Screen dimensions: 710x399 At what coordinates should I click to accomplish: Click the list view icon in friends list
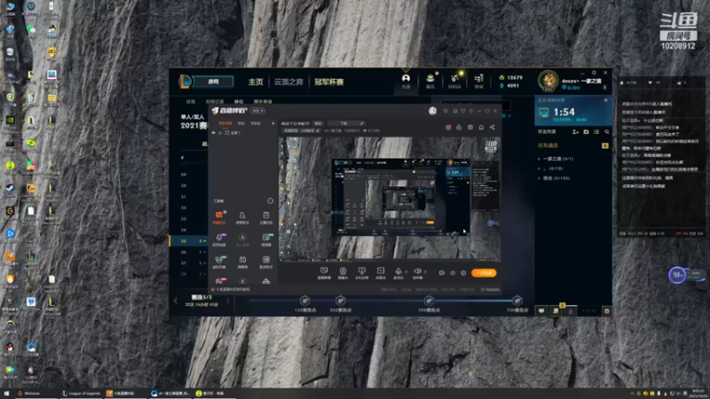pyautogui.click(x=596, y=131)
